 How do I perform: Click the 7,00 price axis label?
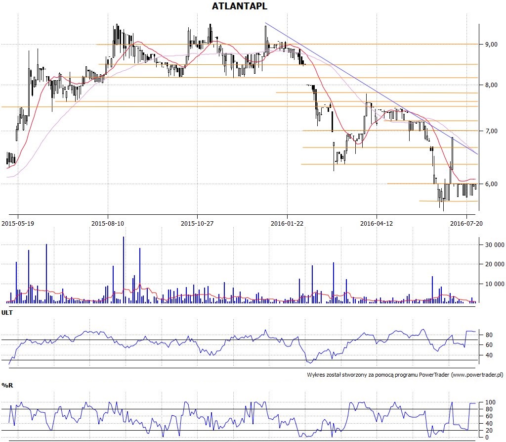491,131
